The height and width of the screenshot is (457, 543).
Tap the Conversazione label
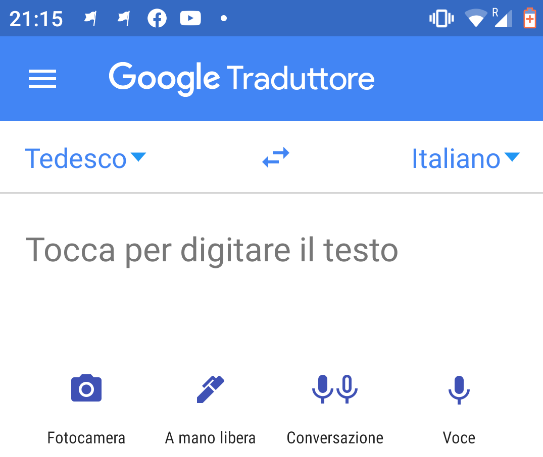335,438
